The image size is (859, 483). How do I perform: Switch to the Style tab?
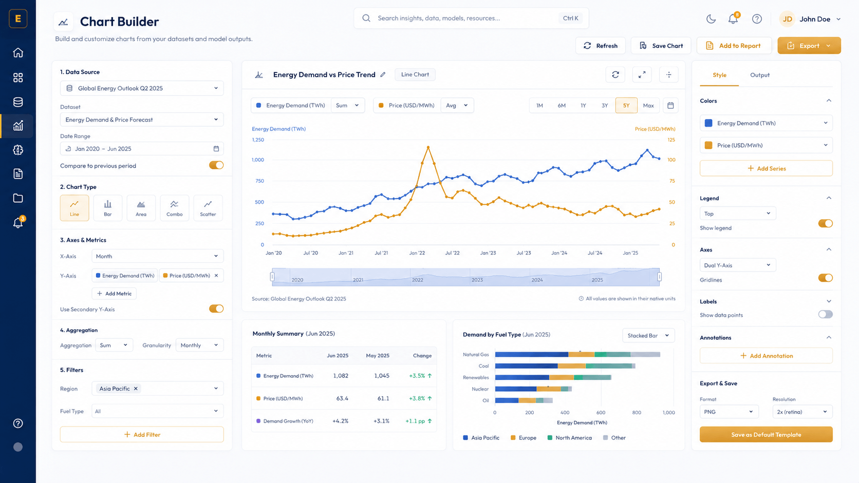(x=719, y=75)
